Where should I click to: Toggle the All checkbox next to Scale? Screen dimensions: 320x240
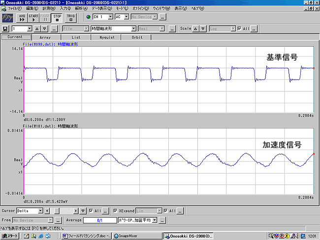239,29
